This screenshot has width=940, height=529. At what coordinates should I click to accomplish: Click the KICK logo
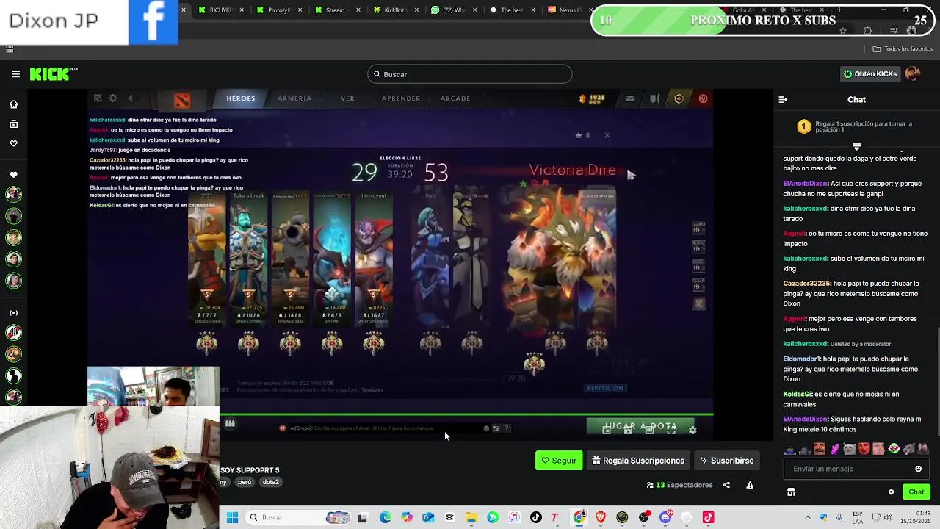[53, 73]
